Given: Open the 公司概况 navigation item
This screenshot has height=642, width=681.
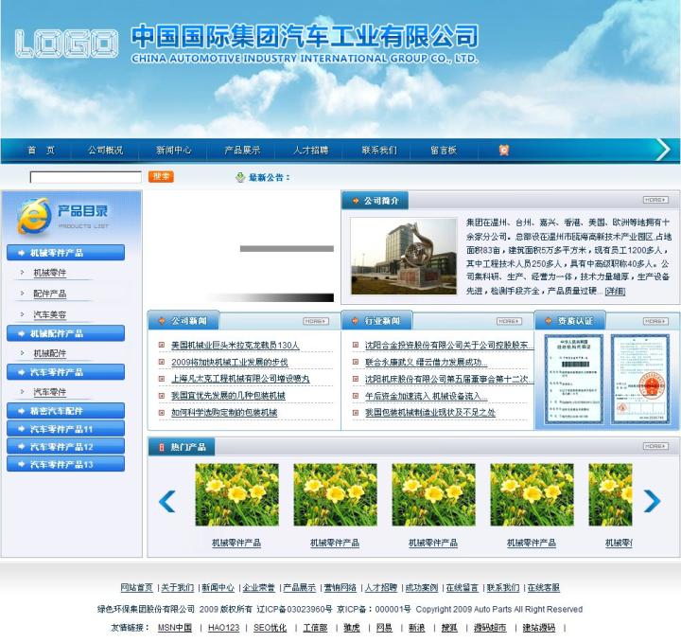Looking at the screenshot, I should 106,151.
